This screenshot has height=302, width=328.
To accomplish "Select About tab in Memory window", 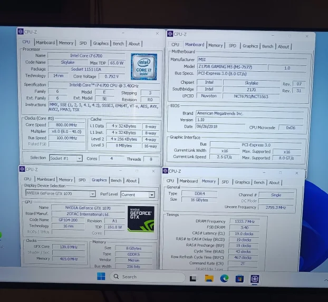I will (274, 182).
